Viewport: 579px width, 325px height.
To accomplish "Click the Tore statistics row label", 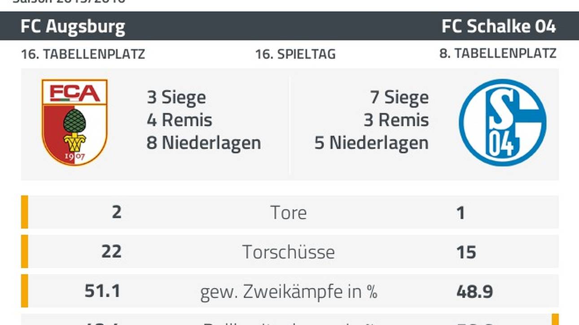I will pyautogui.click(x=289, y=213).
